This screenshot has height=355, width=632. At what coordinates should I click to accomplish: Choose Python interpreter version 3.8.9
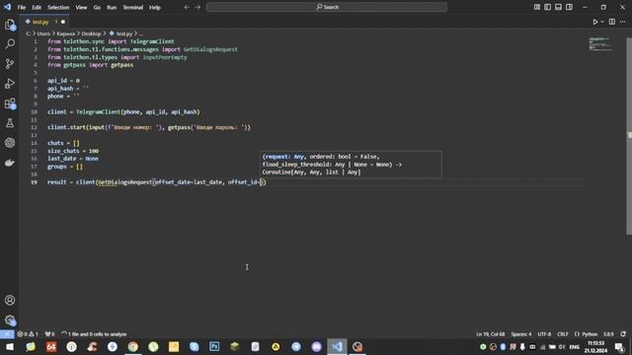pyautogui.click(x=608, y=334)
